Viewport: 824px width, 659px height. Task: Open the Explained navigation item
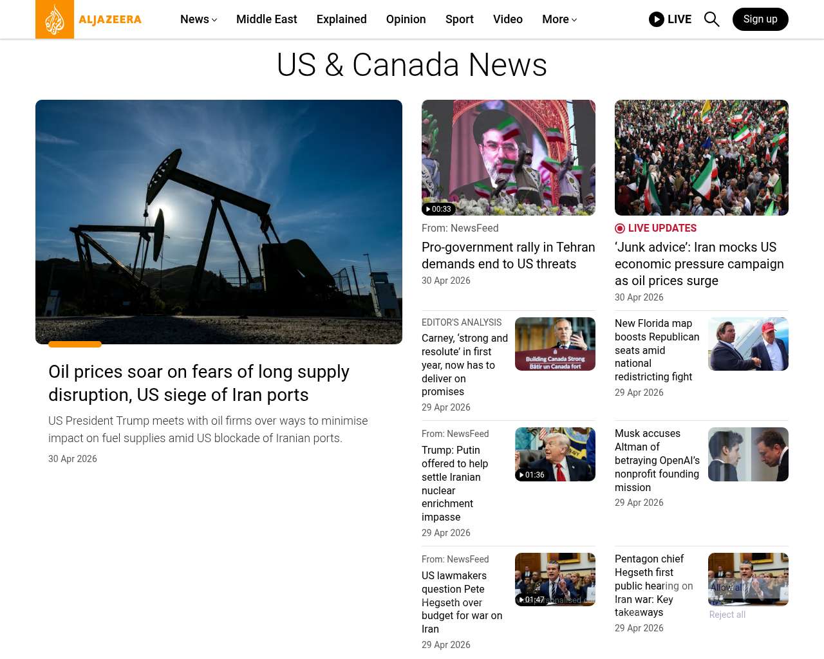(x=341, y=19)
